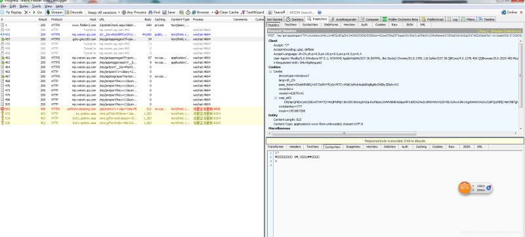Click the Save sessions icon
The height and width of the screenshot is (237, 525).
point(165,12)
